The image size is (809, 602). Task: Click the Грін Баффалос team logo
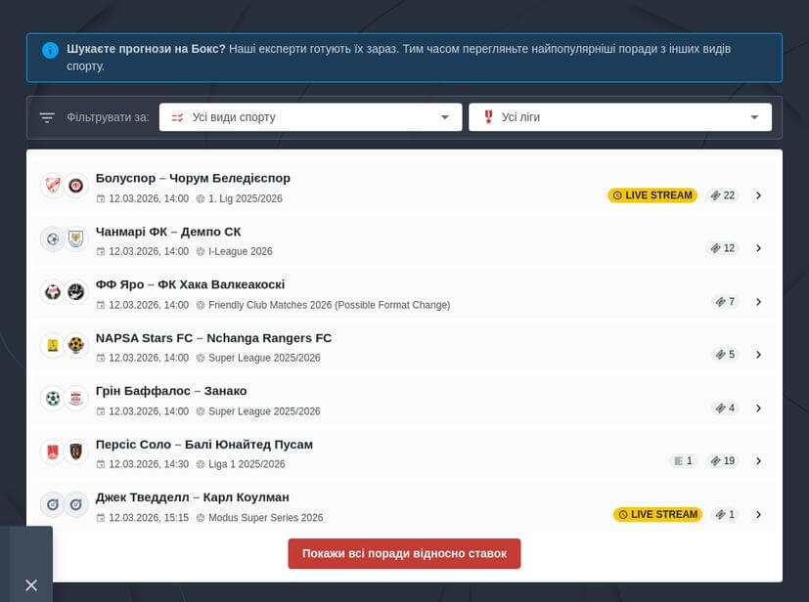(x=53, y=398)
